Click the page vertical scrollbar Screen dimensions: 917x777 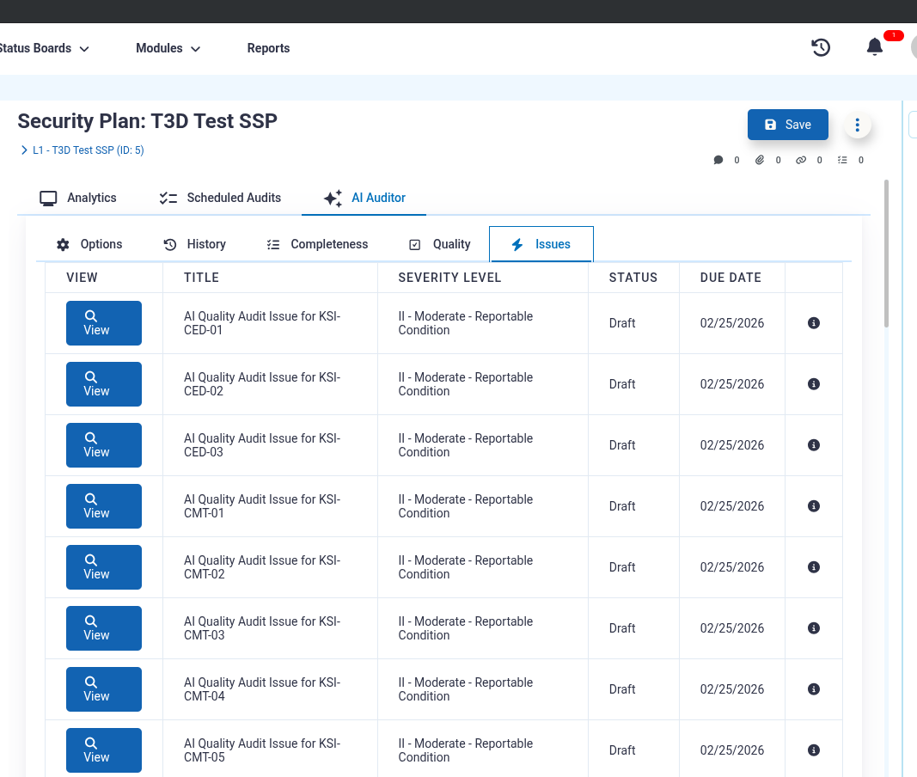click(x=887, y=254)
